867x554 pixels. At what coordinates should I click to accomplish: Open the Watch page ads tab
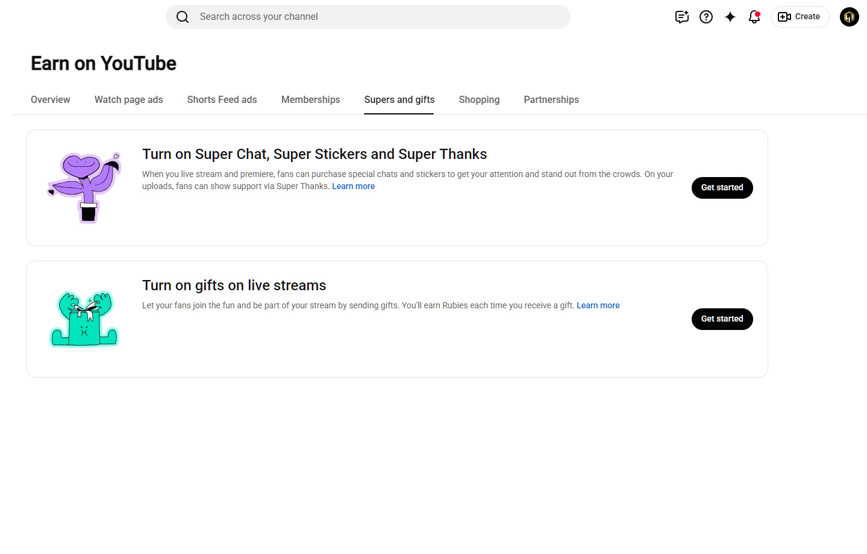[x=129, y=100]
